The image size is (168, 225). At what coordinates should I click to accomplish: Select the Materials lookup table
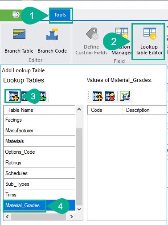40,141
